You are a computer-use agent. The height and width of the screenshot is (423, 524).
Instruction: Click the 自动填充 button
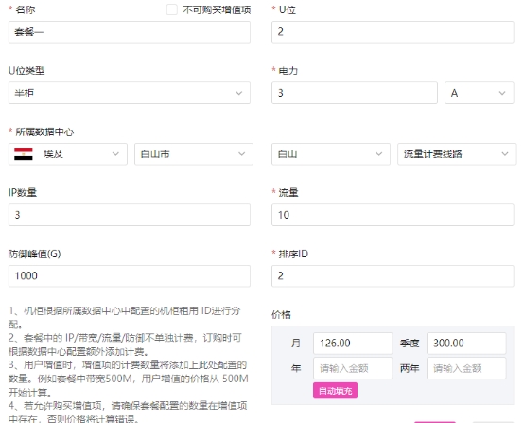coord(335,391)
